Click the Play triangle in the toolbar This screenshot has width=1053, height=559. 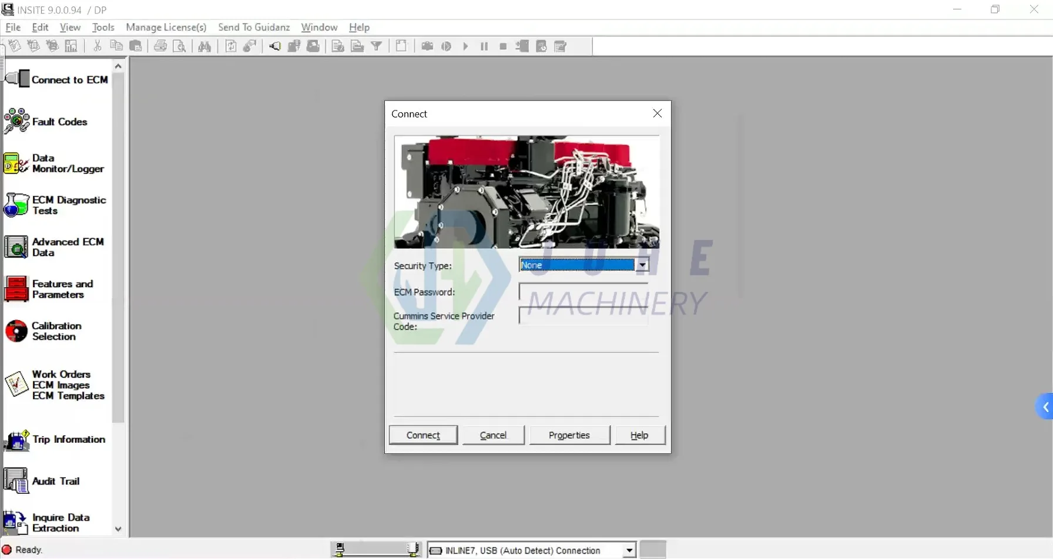coord(465,46)
